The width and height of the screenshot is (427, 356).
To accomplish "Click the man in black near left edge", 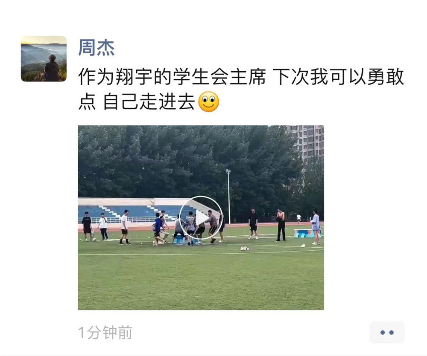I will click(x=87, y=226).
